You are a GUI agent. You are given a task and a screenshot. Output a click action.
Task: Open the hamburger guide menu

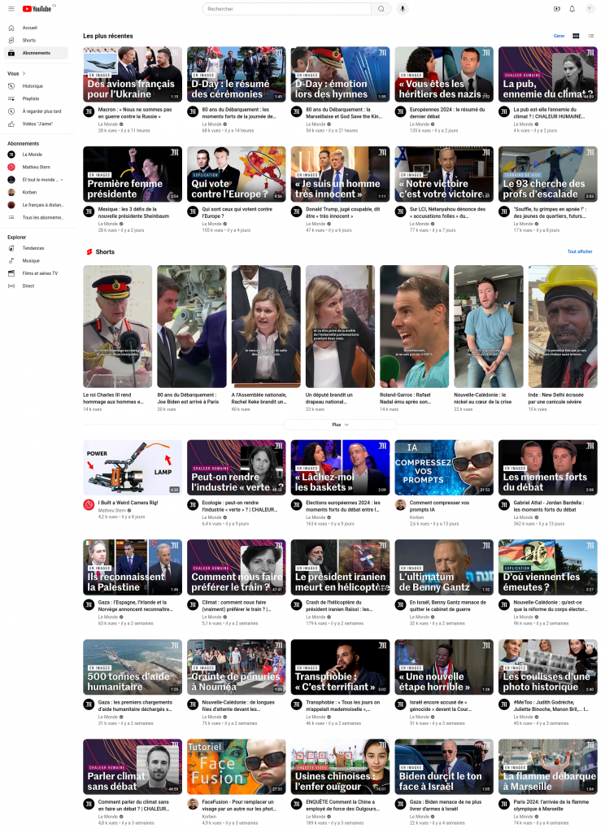tap(11, 8)
